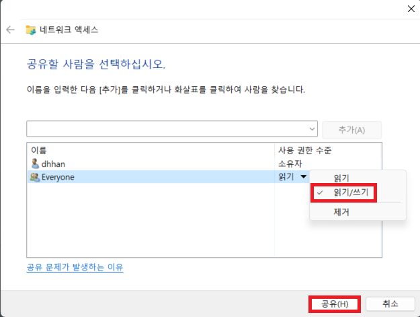Click the 공유(H) share button
The image size is (420, 317).
335,304
